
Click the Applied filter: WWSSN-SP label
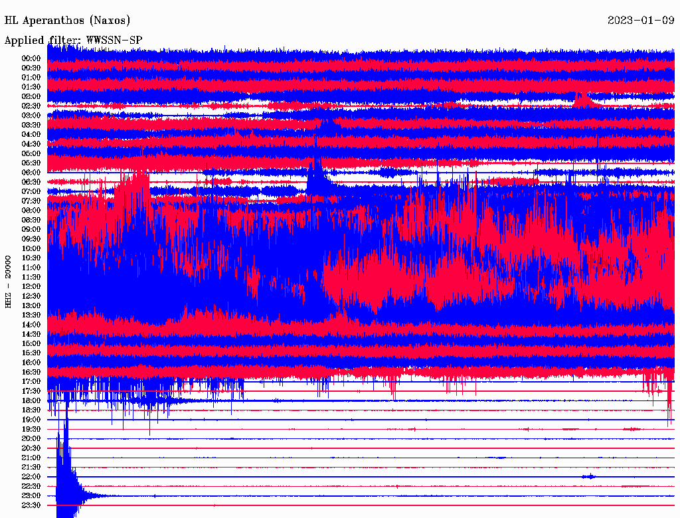pos(73,41)
